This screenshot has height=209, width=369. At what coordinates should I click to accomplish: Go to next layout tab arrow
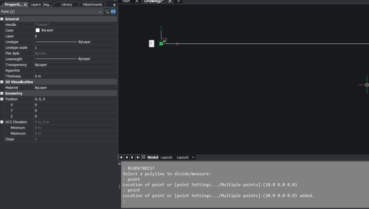pos(132,157)
